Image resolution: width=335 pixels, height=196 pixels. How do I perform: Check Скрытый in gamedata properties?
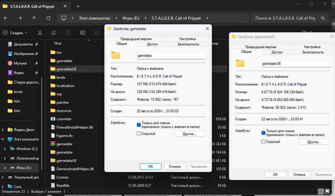[x=139, y=134]
